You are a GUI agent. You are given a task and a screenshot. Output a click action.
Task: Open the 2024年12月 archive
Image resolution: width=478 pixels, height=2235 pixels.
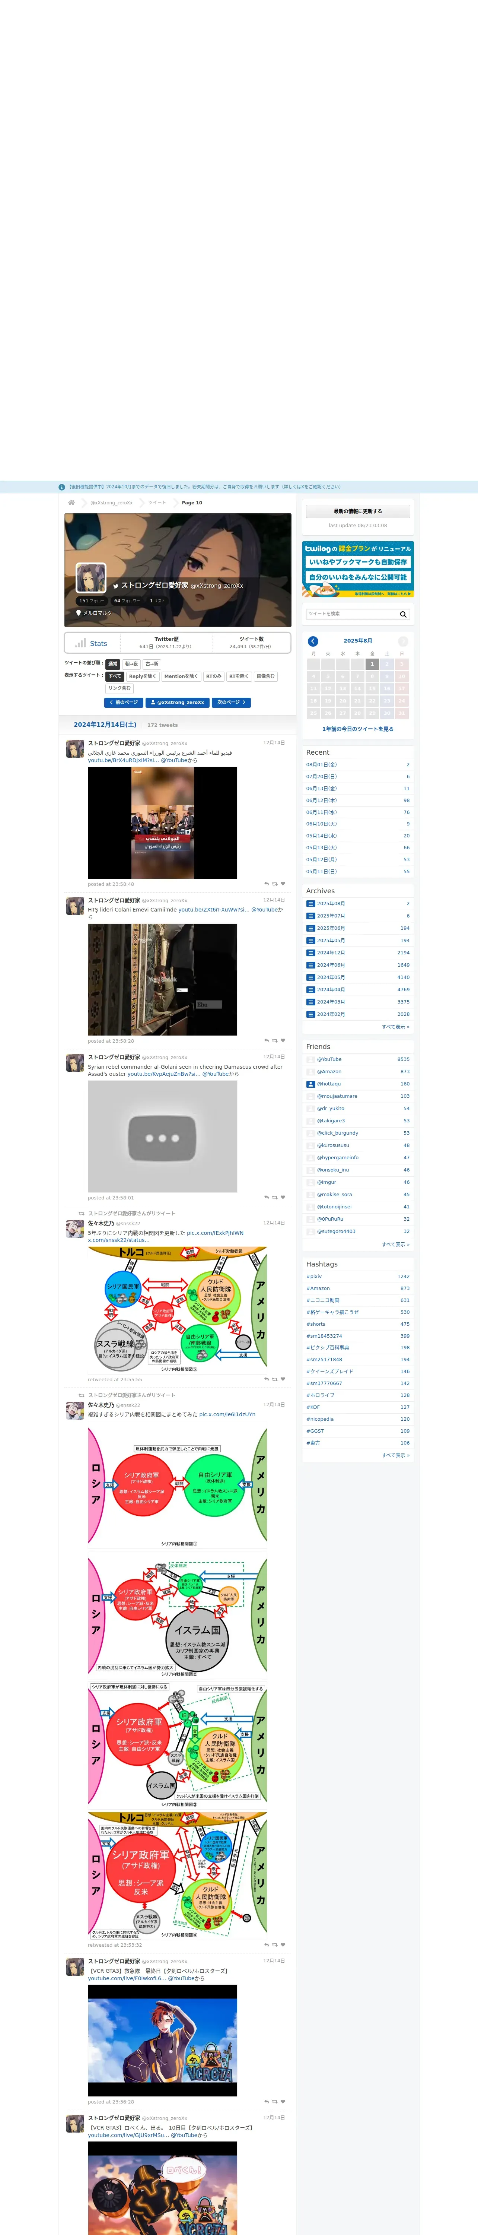331,952
